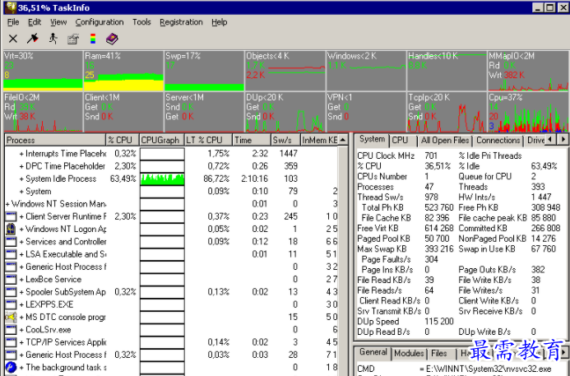This screenshot has height=376, width=570.
Task: Open the Tools menu
Action: pos(141,22)
